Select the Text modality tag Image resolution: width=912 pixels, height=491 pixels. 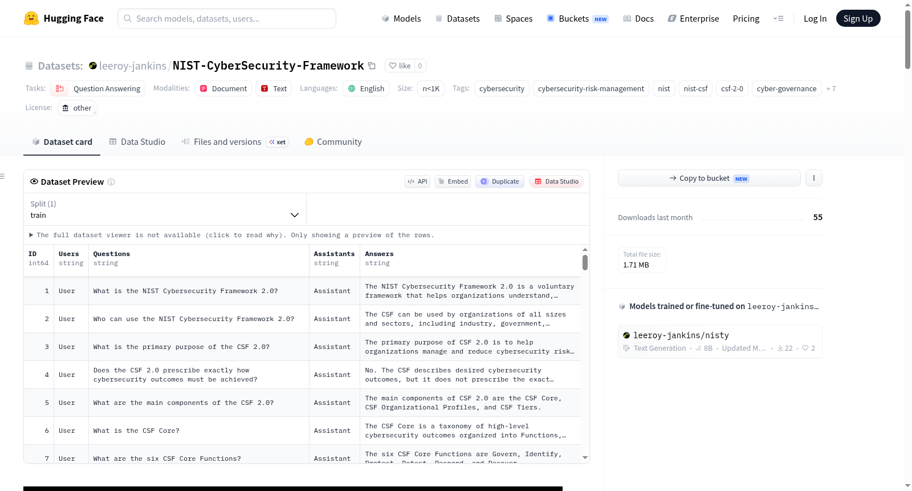(x=274, y=88)
